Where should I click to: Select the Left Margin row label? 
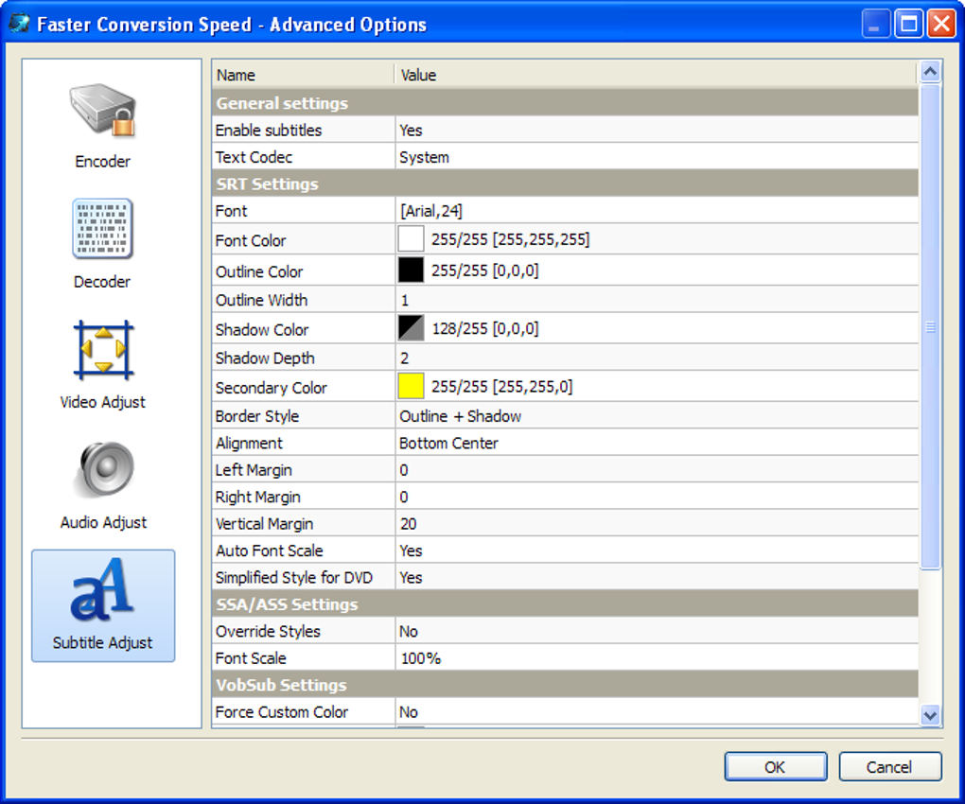253,470
